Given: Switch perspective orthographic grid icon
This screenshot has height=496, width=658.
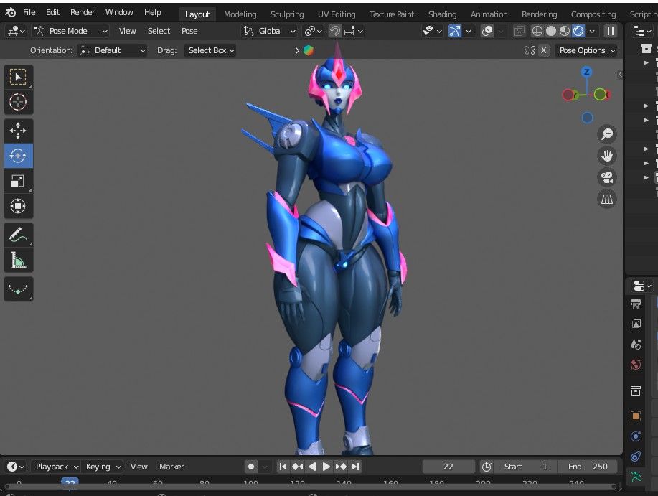Looking at the screenshot, I should click(x=607, y=199).
